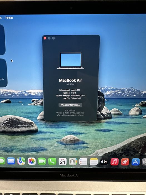The image size is (146, 195).
Task: Click the Więcej informacji... button
Action: [70, 105]
